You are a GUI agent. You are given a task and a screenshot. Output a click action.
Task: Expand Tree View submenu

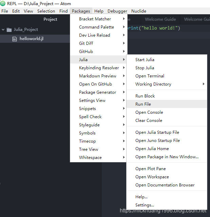(98, 149)
